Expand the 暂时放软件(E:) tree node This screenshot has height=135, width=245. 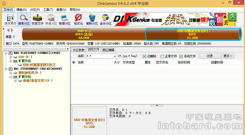(x=10, y=73)
